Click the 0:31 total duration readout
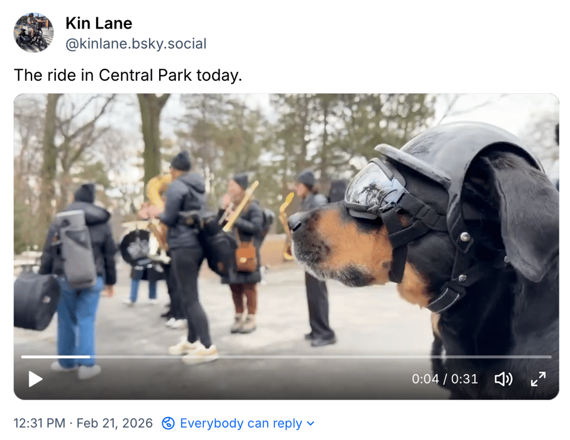Image resolution: width=570 pixels, height=440 pixels. 464,379
